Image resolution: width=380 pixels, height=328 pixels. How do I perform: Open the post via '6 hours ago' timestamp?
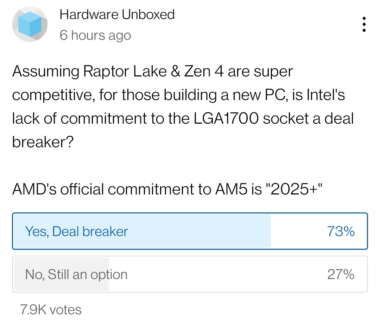pyautogui.click(x=95, y=35)
